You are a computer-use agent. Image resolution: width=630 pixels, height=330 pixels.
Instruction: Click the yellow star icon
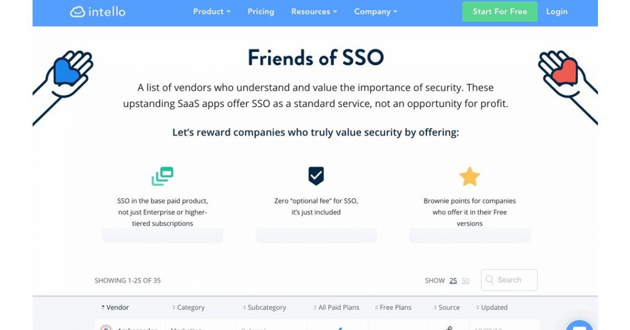click(x=470, y=176)
